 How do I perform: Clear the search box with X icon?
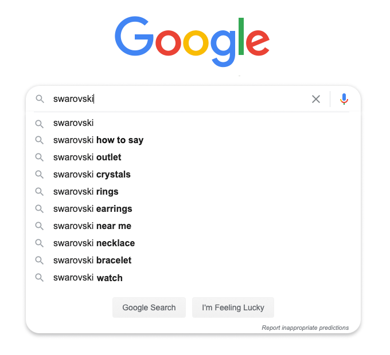pos(316,99)
